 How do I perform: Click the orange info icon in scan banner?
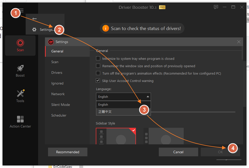point(106,28)
